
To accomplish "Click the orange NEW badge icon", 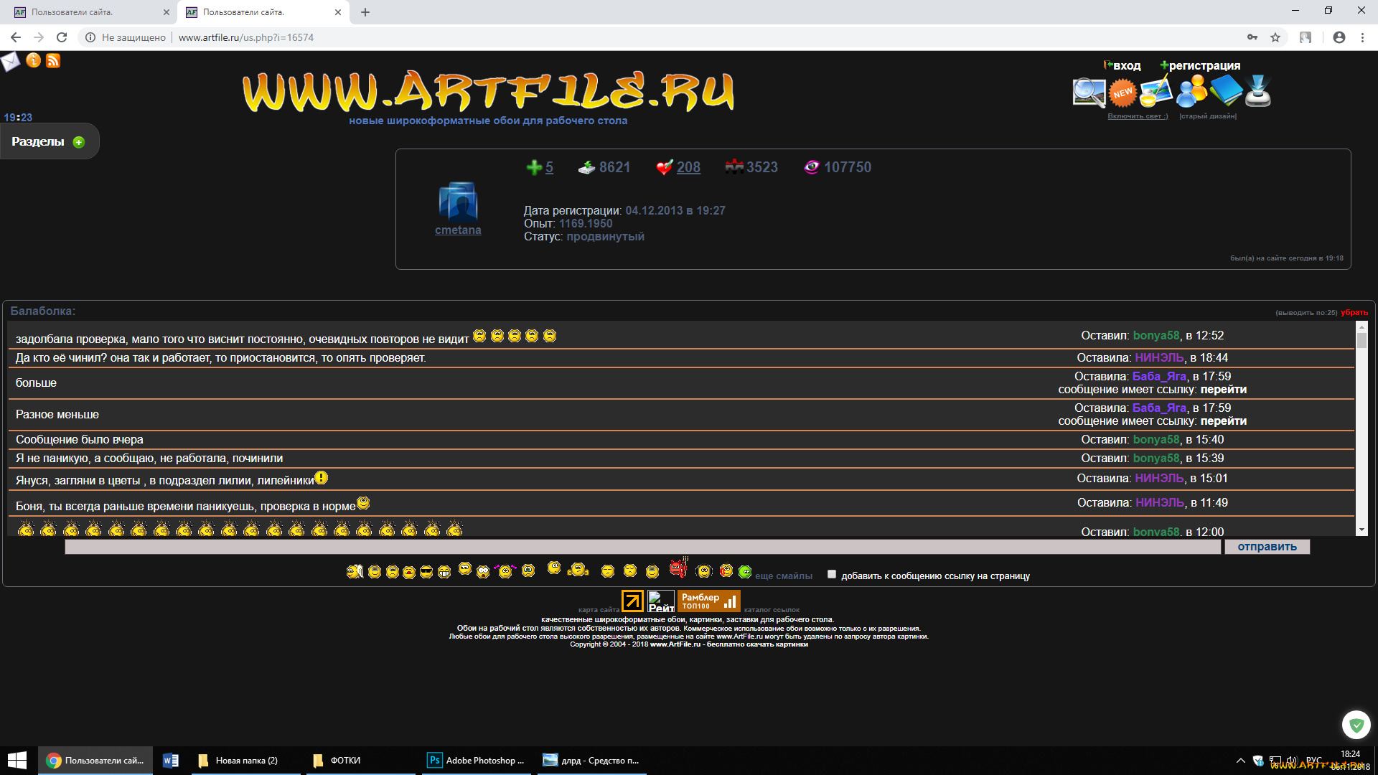I will tap(1122, 92).
